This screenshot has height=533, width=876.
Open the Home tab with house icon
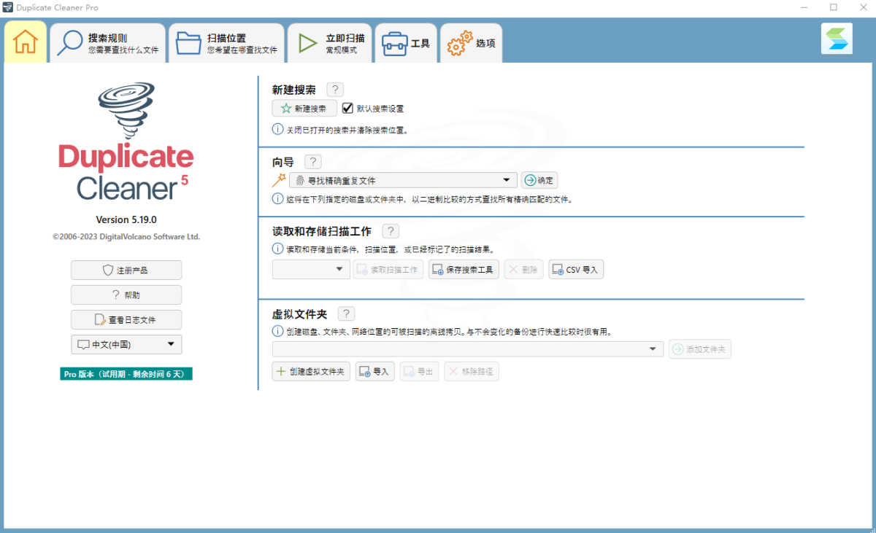(x=26, y=42)
